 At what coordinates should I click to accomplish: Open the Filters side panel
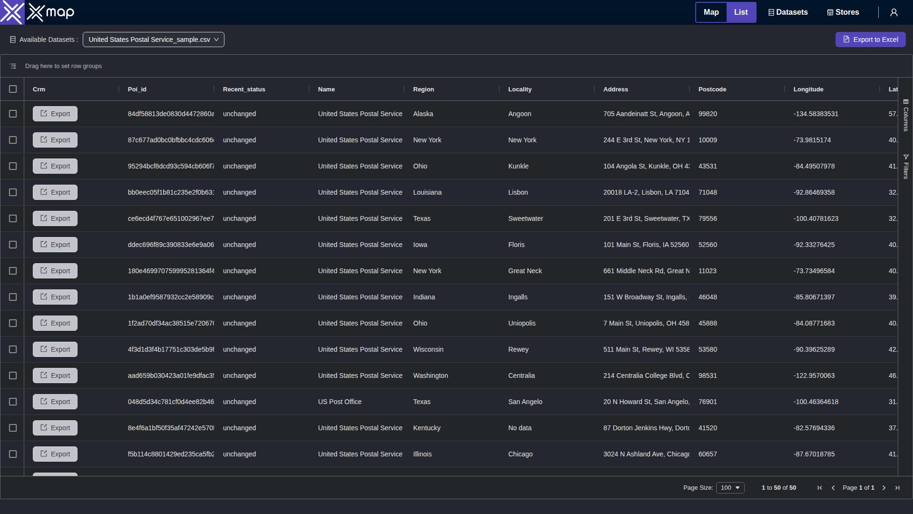(x=906, y=167)
